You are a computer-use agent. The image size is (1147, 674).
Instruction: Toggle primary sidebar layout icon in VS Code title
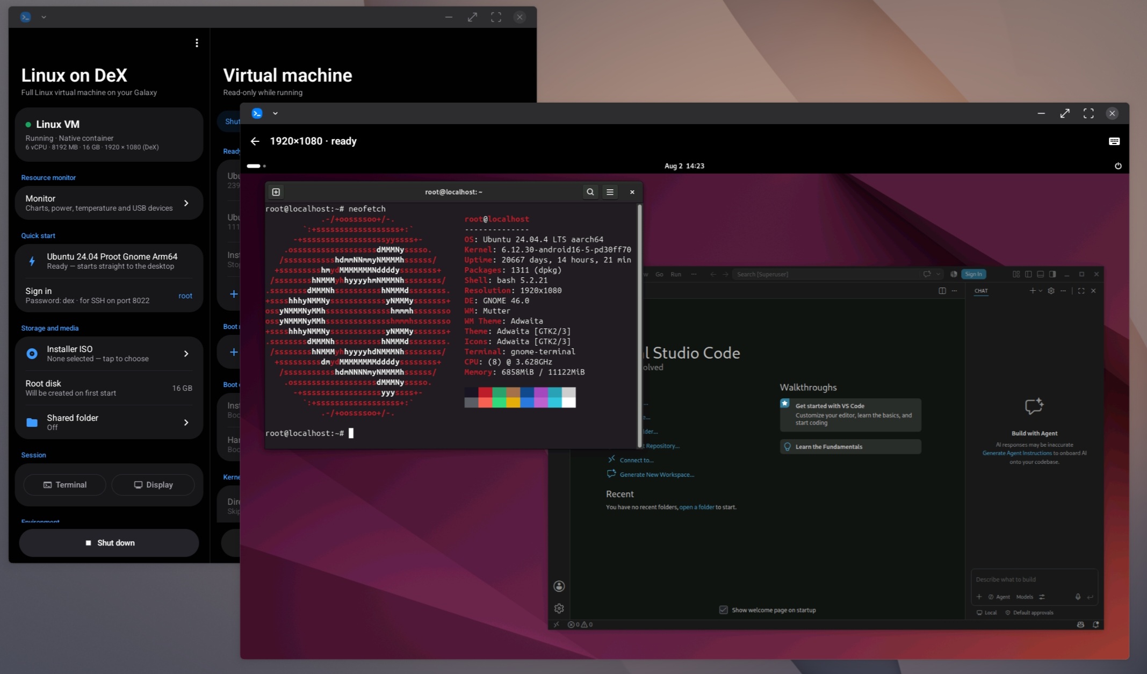click(1028, 274)
